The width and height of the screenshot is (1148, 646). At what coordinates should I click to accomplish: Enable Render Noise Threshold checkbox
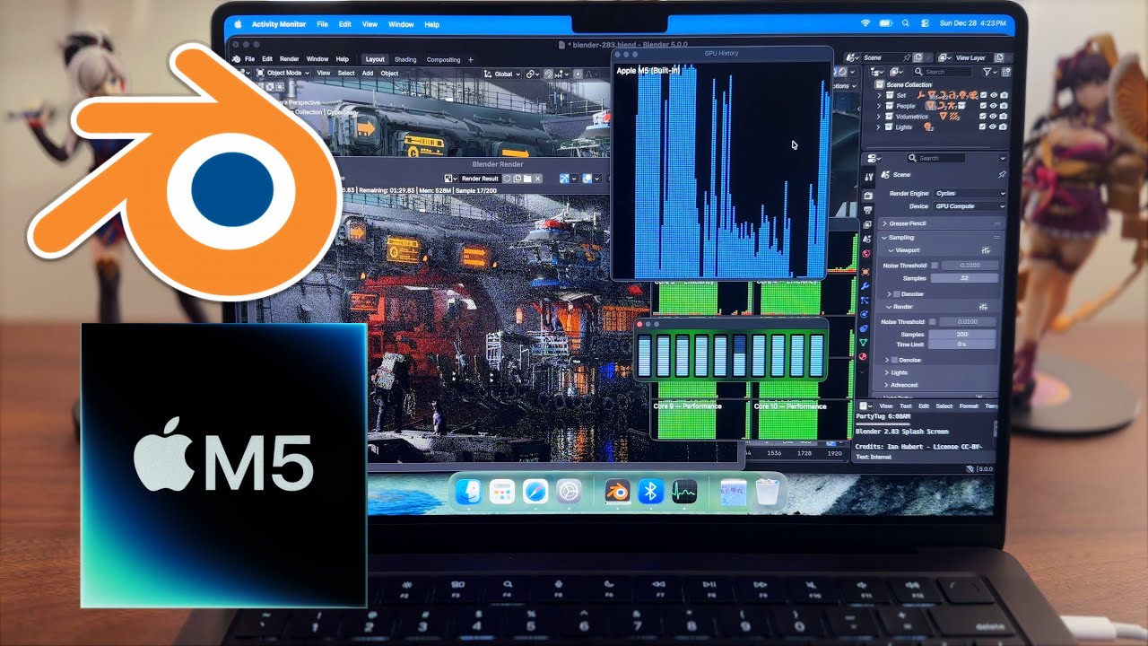tap(932, 321)
